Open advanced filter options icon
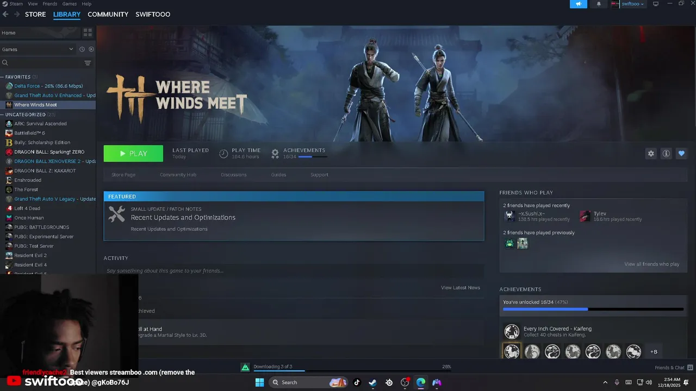 [88, 63]
